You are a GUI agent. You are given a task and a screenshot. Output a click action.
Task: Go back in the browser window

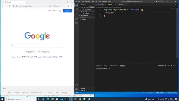tap(3, 6)
